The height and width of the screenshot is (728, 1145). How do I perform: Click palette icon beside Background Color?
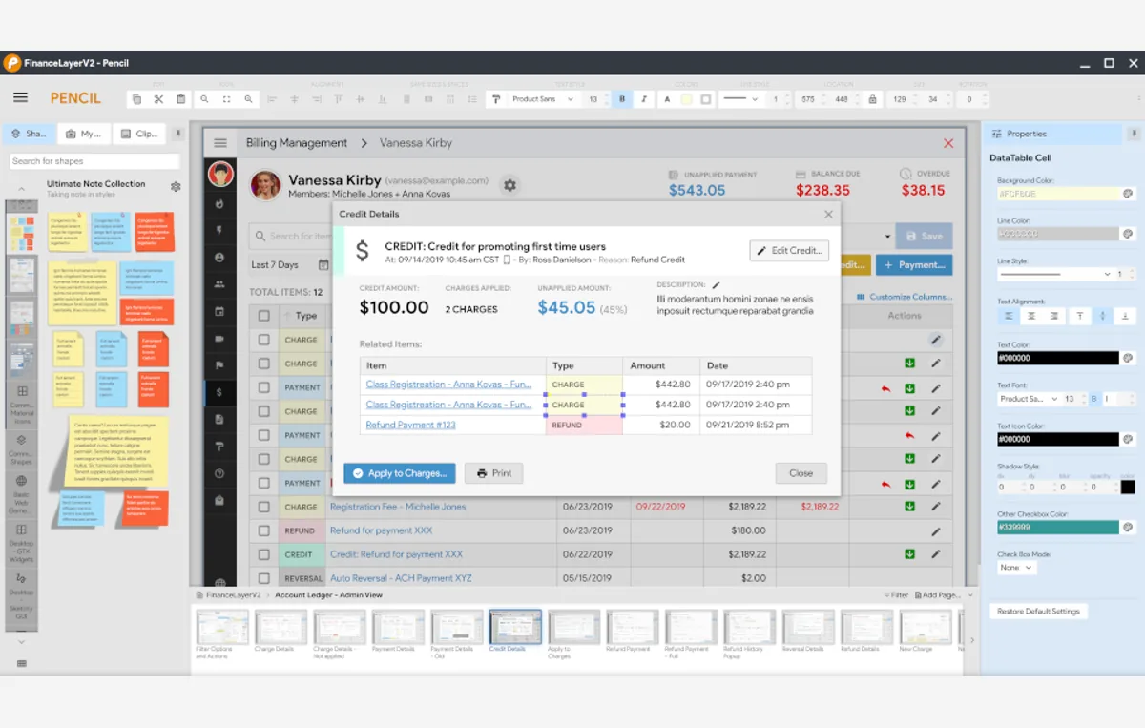(x=1127, y=194)
